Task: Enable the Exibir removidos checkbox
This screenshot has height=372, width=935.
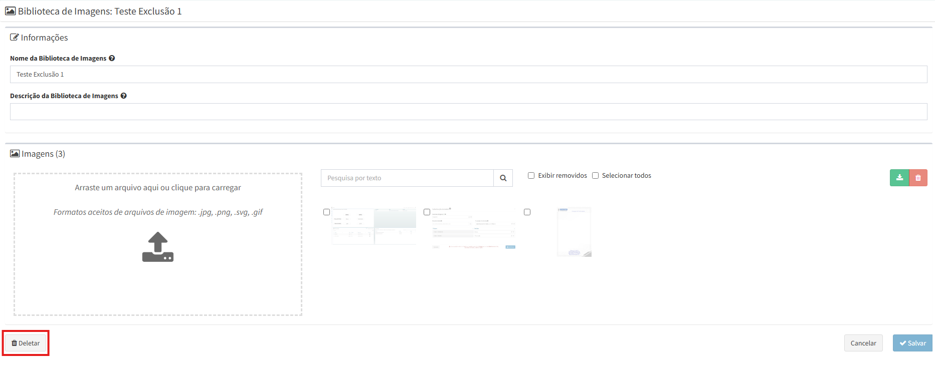Action: 531,175
